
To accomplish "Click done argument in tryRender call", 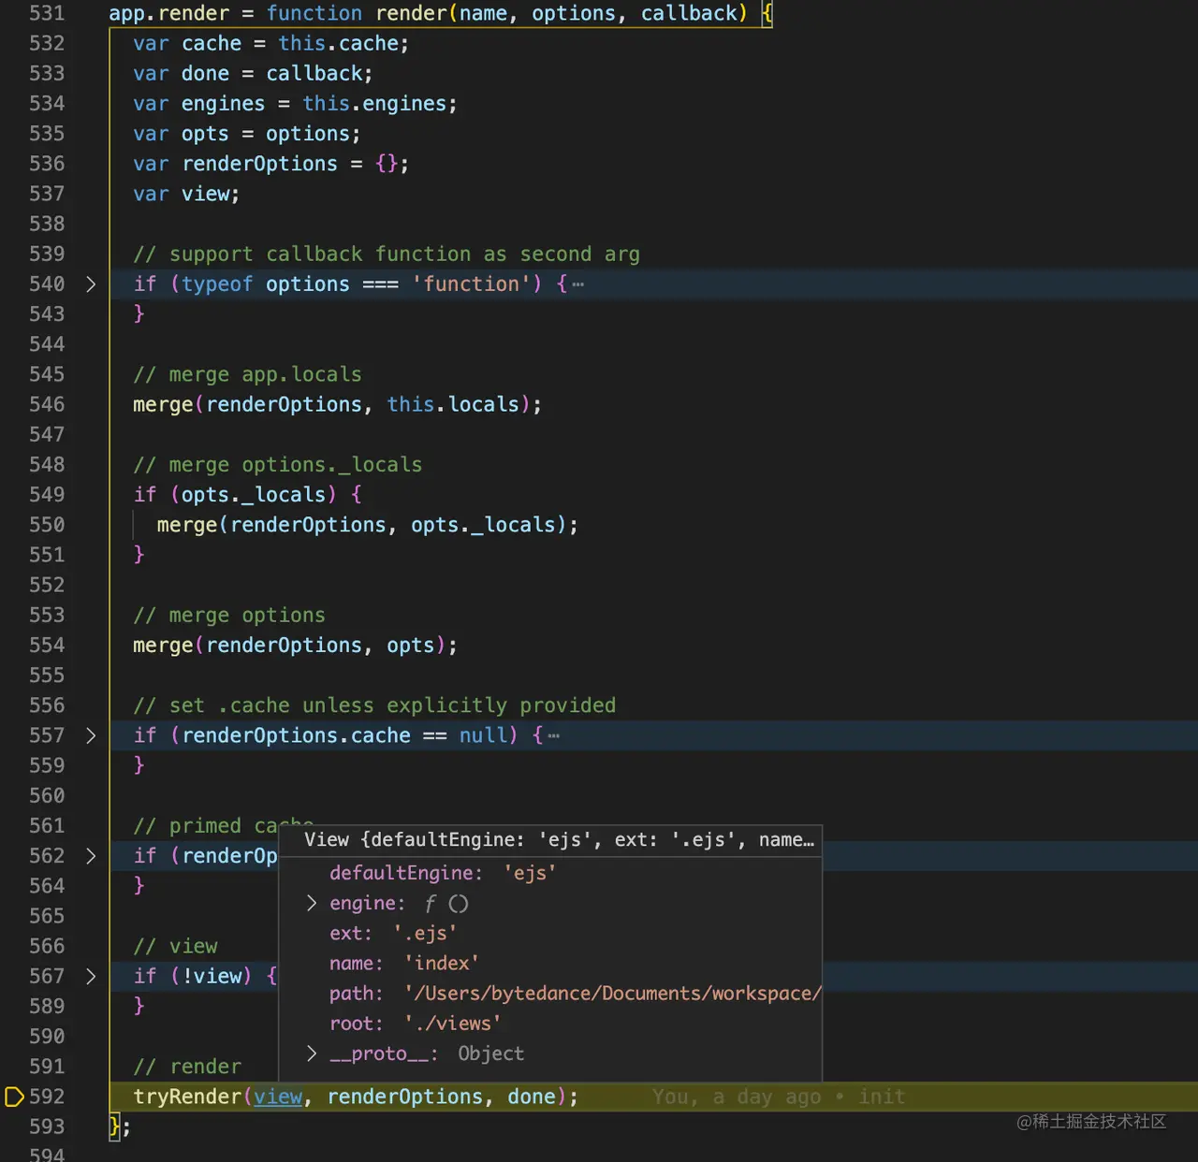I will point(532,1097).
